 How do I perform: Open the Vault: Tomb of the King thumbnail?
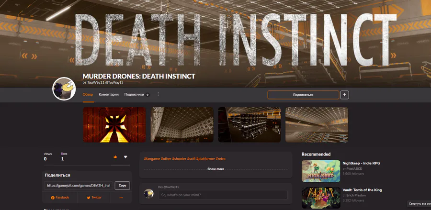pos(321,198)
